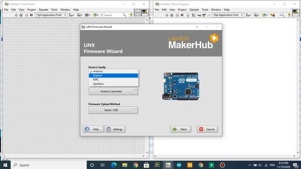Open Reorder menu in Front Panel toolbar
Screen dimensions: 301x169
point(95,15)
